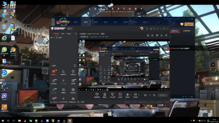
Task: Mute the 扬声器 speaker
Action: pyautogui.click(x=135, y=95)
